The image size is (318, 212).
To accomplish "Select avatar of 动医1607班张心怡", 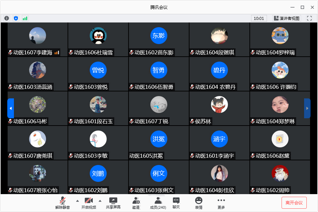I will click(37, 174).
